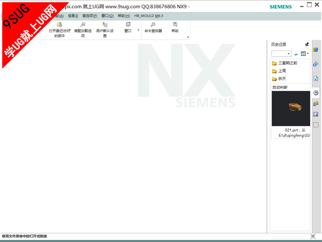Click Assembly Load Options (装配加载选项) icon
This screenshot has height=242, width=322.
[83, 25]
